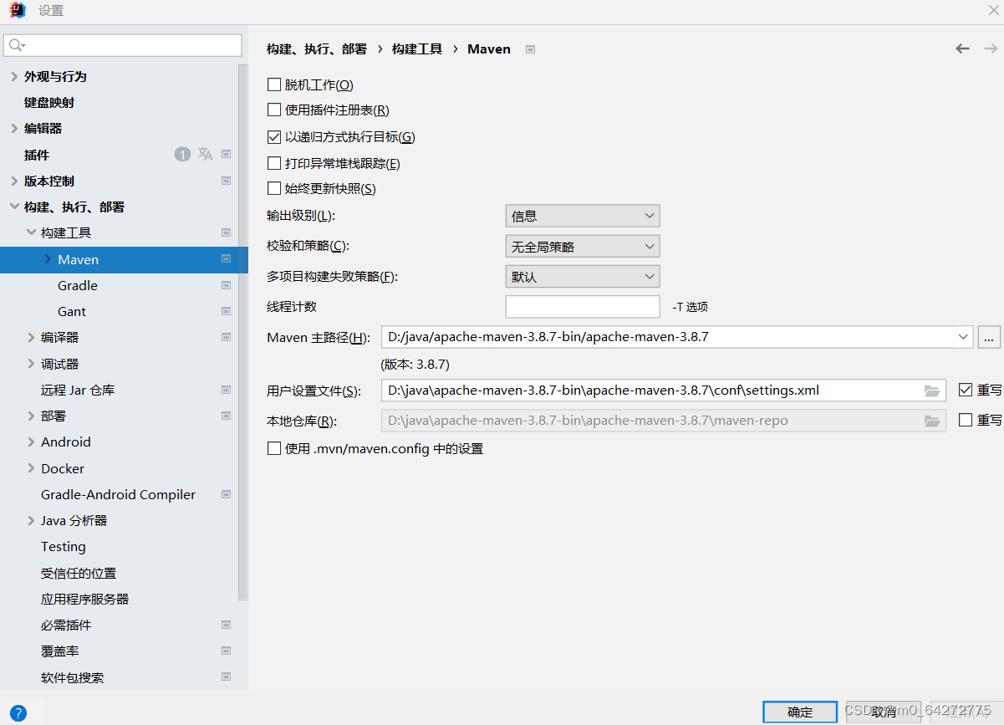Expand the 调试器 tree node
Image resolution: width=1004 pixels, height=725 pixels.
tap(31, 364)
